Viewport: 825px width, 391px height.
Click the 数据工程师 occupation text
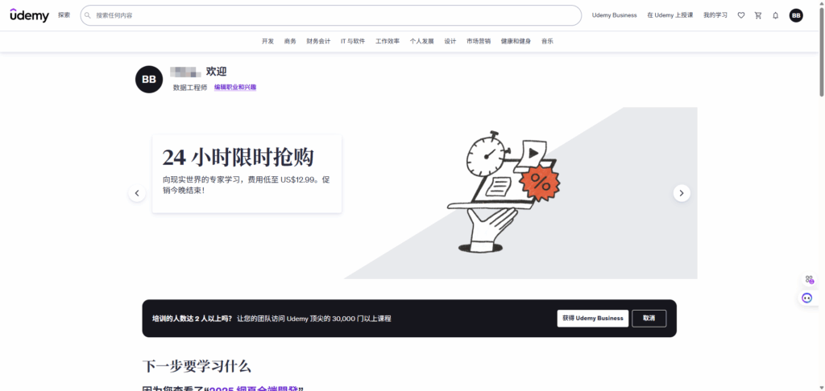[x=190, y=88]
